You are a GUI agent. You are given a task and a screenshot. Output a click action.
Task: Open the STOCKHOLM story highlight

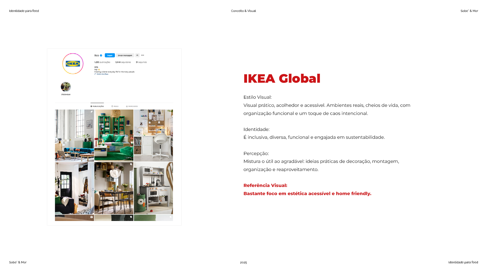click(x=66, y=87)
